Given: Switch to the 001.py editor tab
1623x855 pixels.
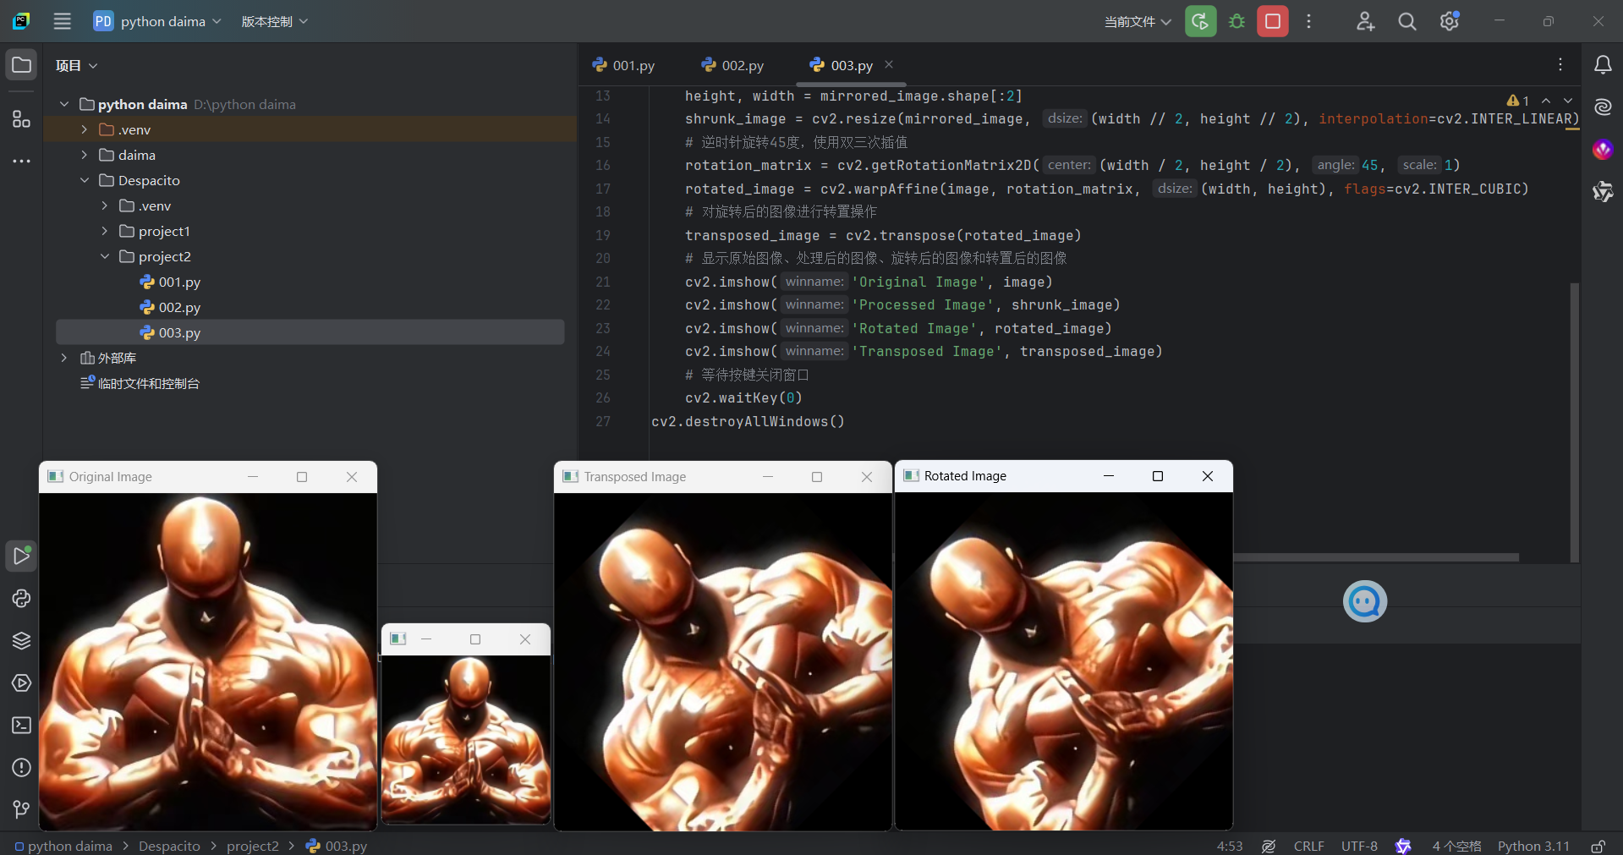Looking at the screenshot, I should pyautogui.click(x=623, y=65).
